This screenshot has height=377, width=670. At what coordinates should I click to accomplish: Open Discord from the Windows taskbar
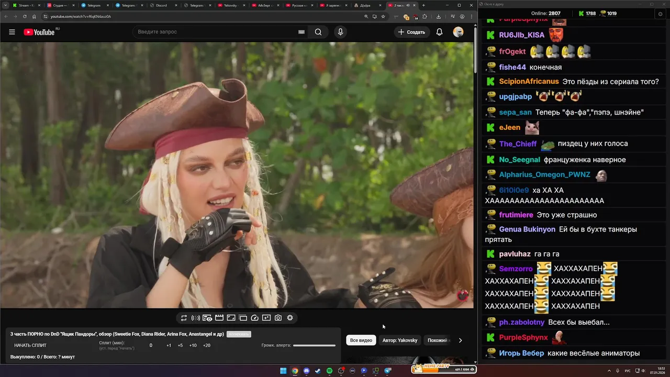[x=307, y=371]
